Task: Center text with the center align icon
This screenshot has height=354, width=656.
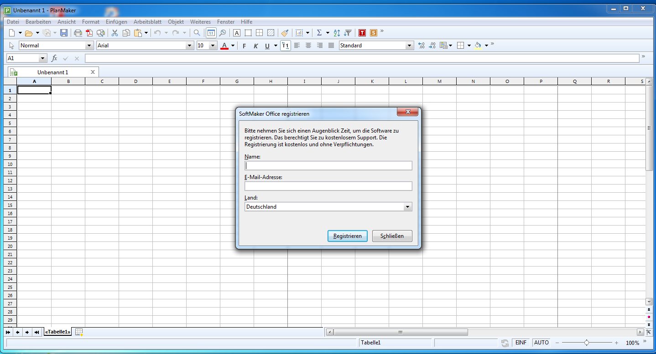Action: (308, 46)
